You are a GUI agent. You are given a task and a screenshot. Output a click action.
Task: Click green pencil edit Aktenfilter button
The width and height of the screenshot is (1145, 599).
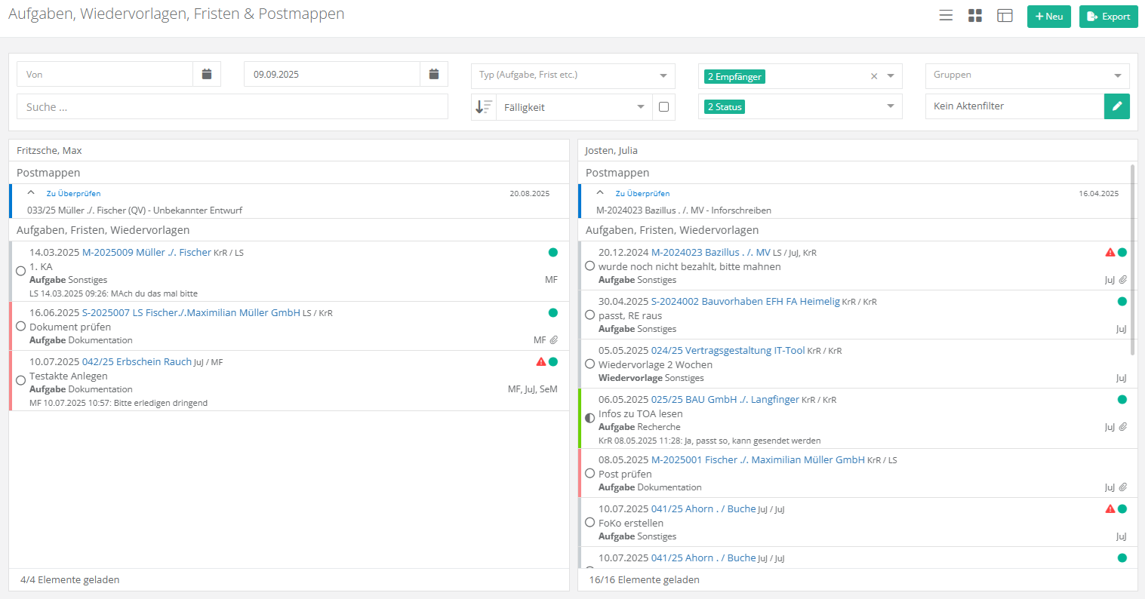click(1117, 106)
